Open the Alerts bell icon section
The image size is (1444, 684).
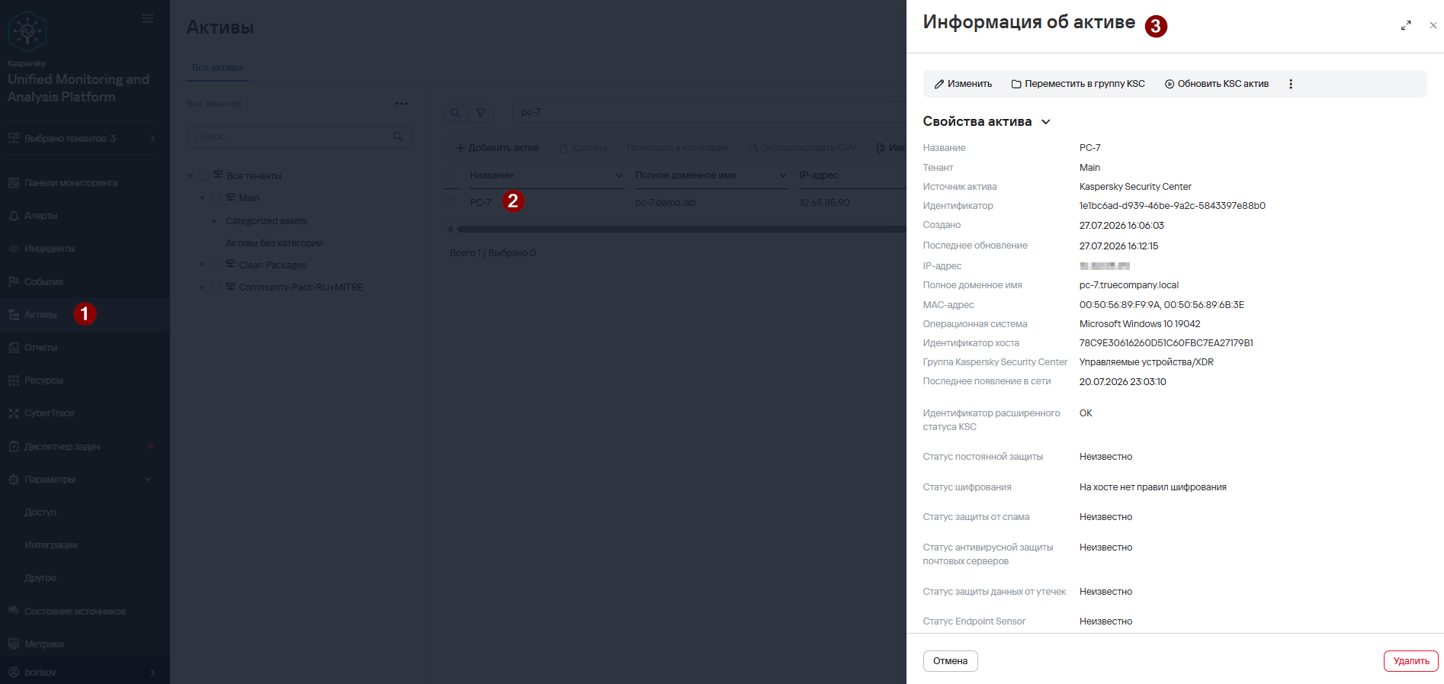(14, 216)
